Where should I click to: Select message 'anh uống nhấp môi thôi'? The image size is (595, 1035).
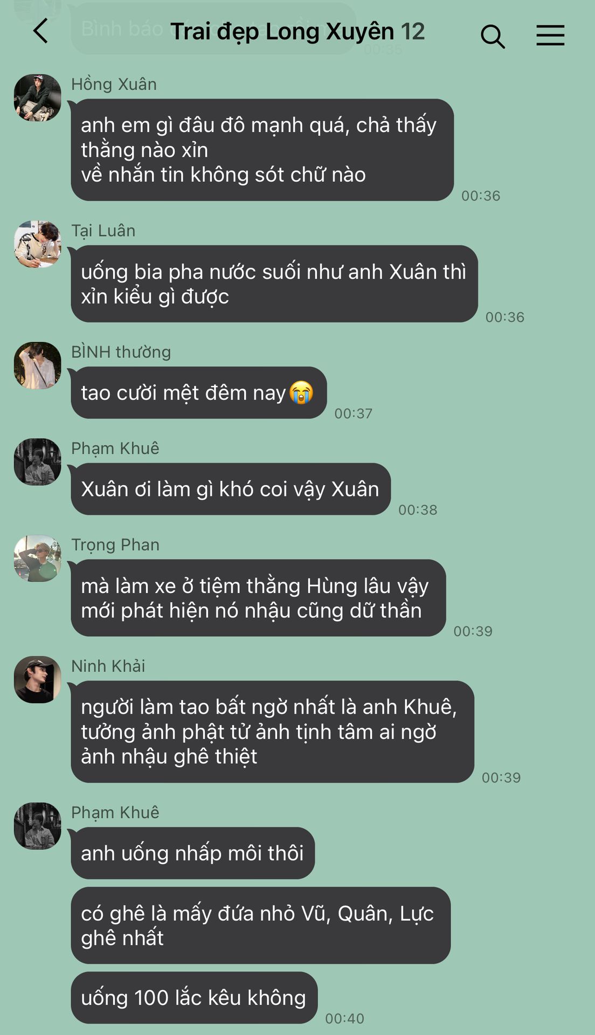pyautogui.click(x=193, y=853)
